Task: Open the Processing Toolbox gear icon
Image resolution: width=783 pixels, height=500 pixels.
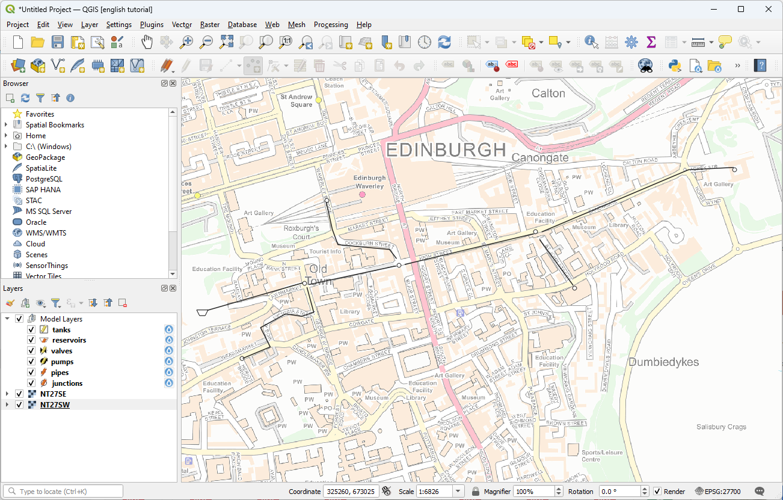Action: pos(631,42)
